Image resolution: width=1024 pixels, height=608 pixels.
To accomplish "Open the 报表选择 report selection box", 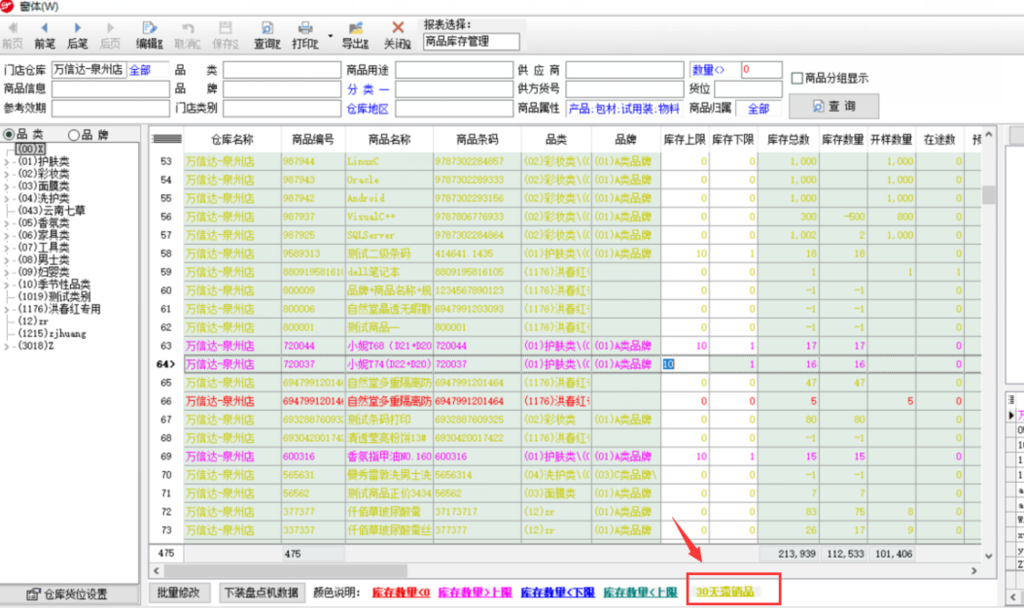I will (471, 42).
